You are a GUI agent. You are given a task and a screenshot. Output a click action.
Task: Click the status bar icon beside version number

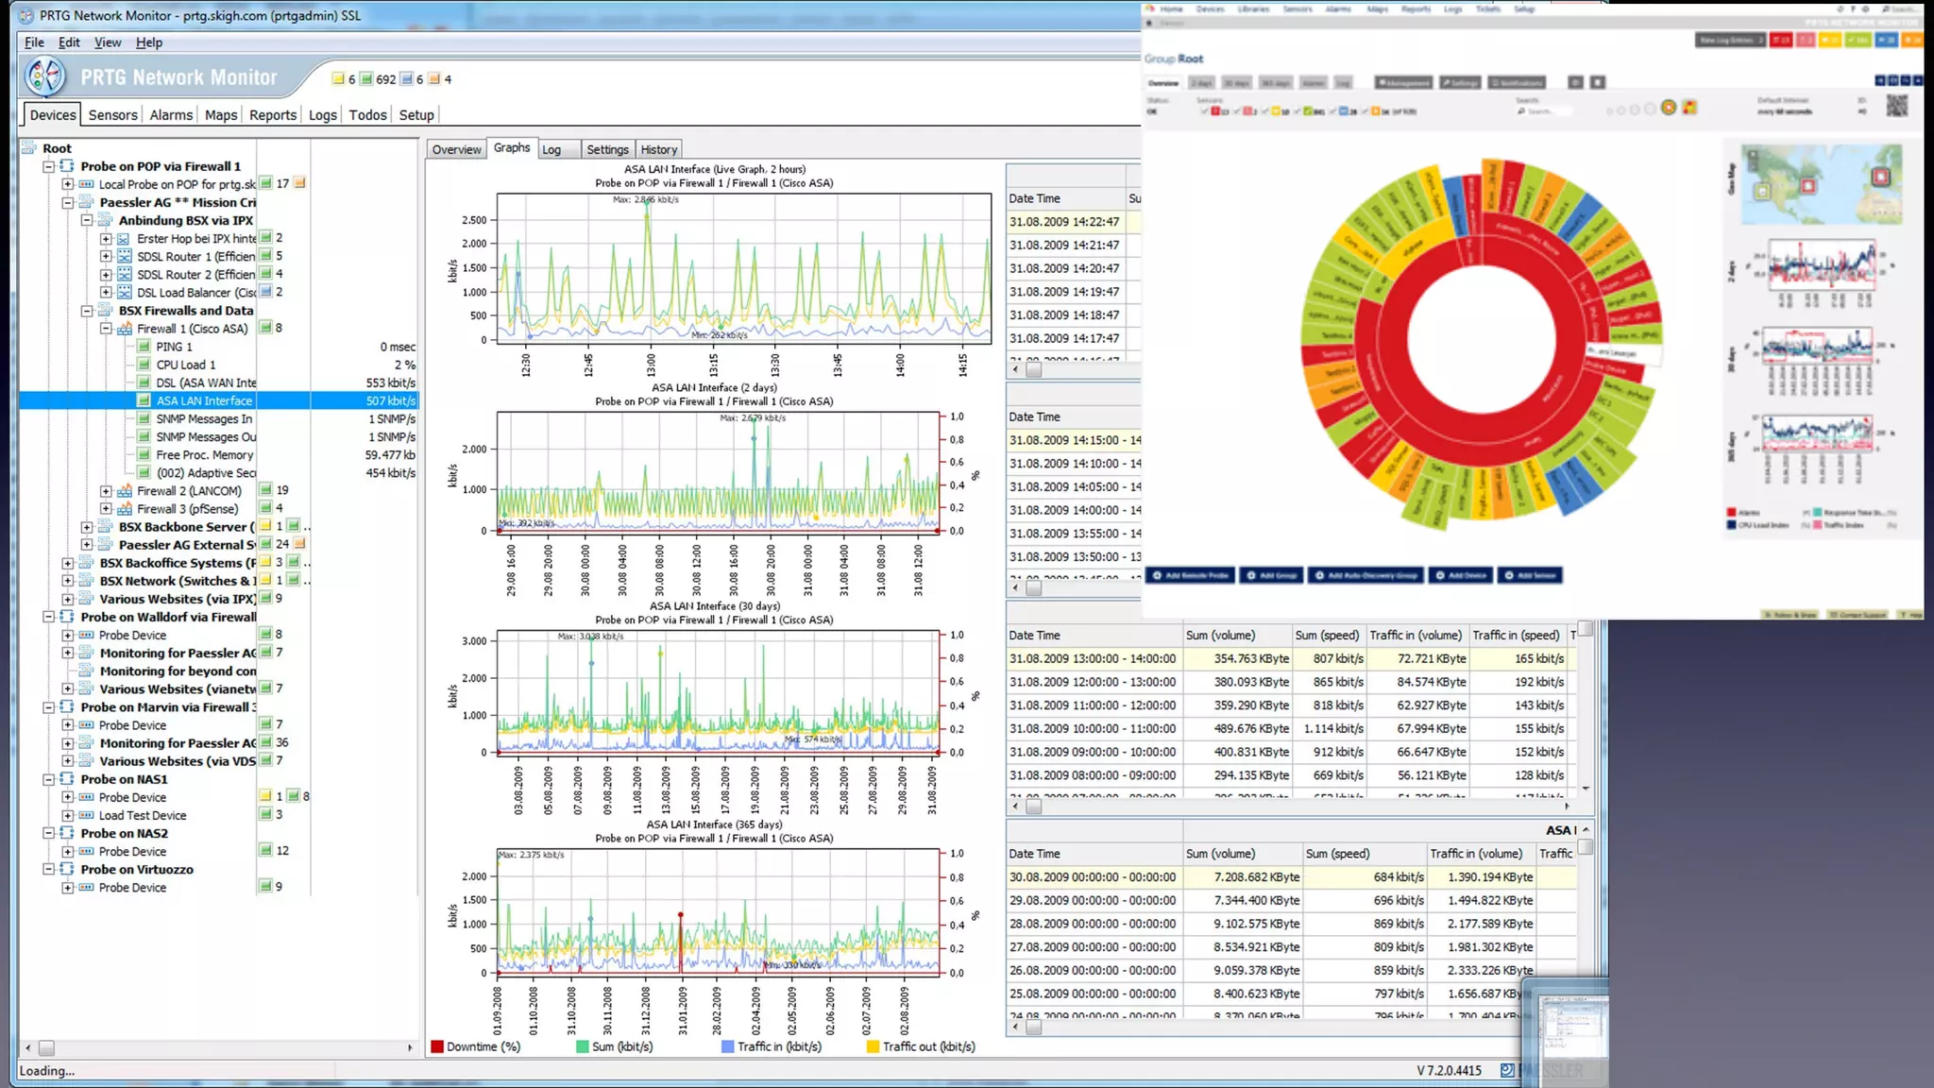tap(1507, 1070)
